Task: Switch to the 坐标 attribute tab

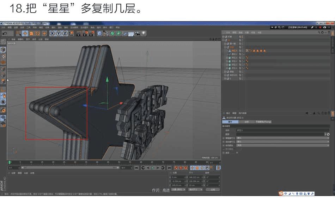Action: 247,122
